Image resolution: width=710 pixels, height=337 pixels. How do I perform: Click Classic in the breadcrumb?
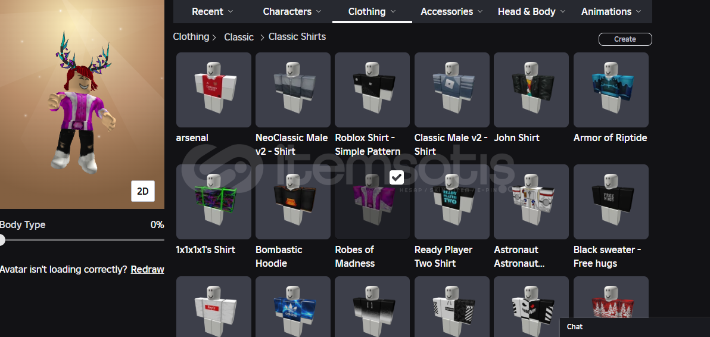tap(239, 37)
